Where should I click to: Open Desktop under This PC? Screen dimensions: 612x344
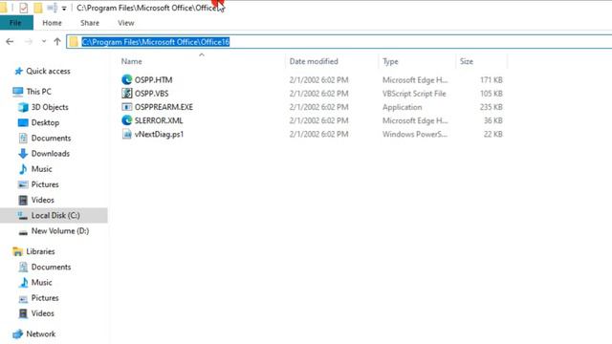point(45,122)
